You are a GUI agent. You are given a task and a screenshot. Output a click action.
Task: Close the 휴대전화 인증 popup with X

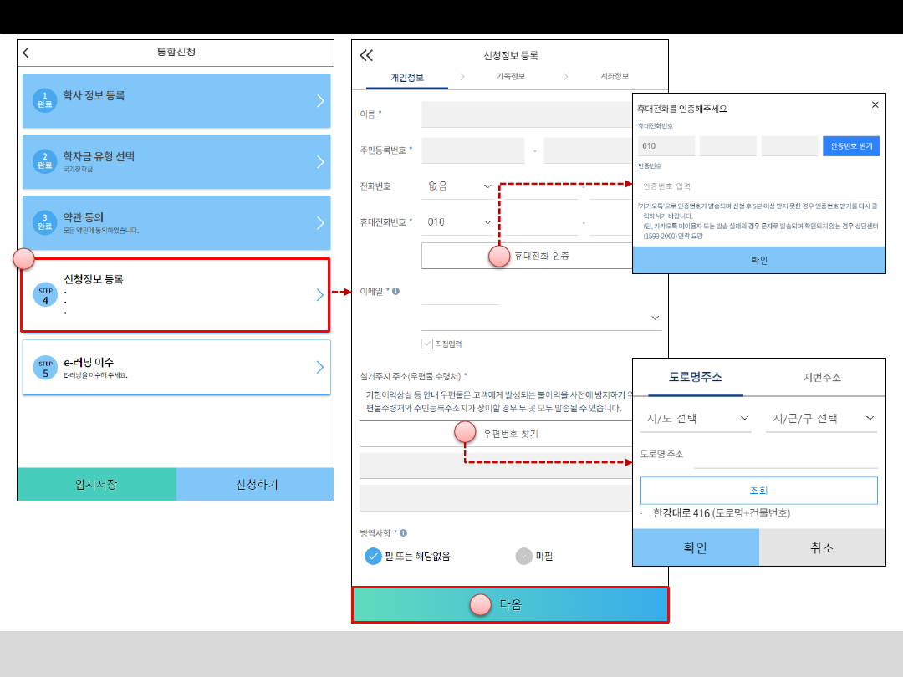point(875,105)
